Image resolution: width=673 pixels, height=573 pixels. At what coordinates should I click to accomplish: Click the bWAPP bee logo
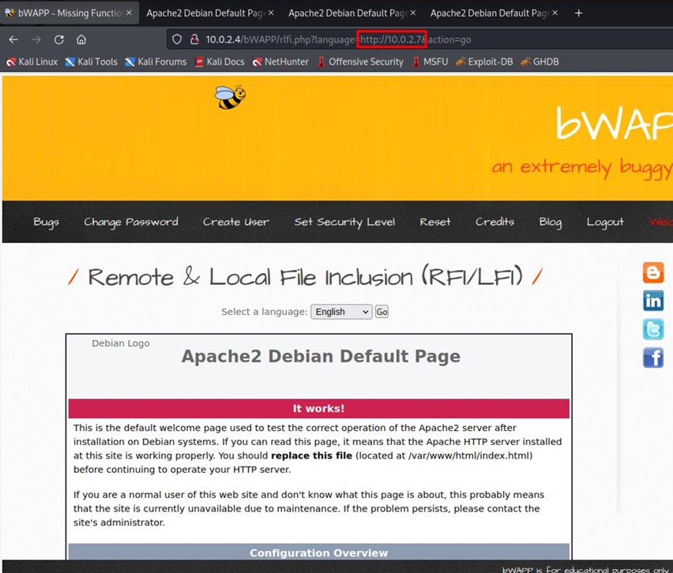[x=231, y=97]
